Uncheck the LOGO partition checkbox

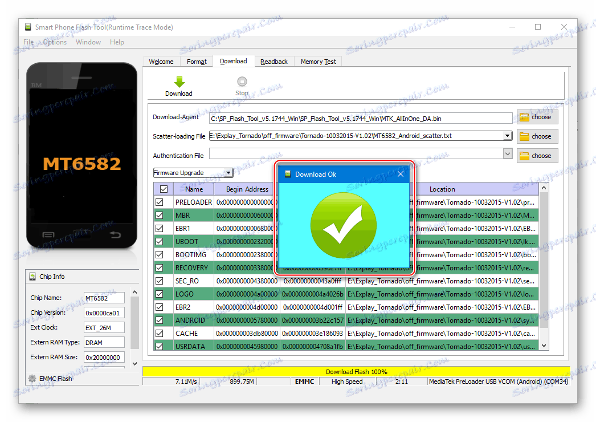point(160,294)
